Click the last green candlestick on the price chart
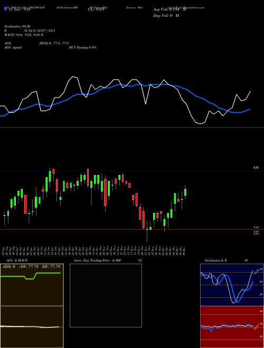 click(185, 192)
